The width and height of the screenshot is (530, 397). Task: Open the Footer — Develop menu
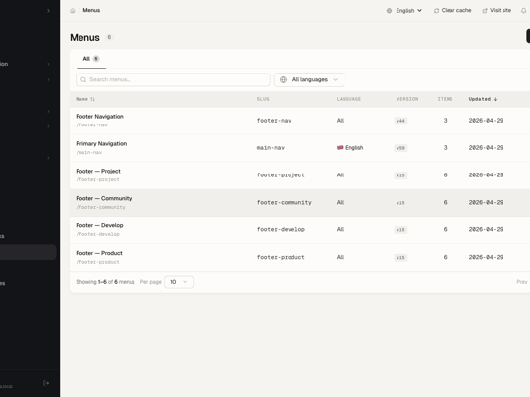[99, 225]
